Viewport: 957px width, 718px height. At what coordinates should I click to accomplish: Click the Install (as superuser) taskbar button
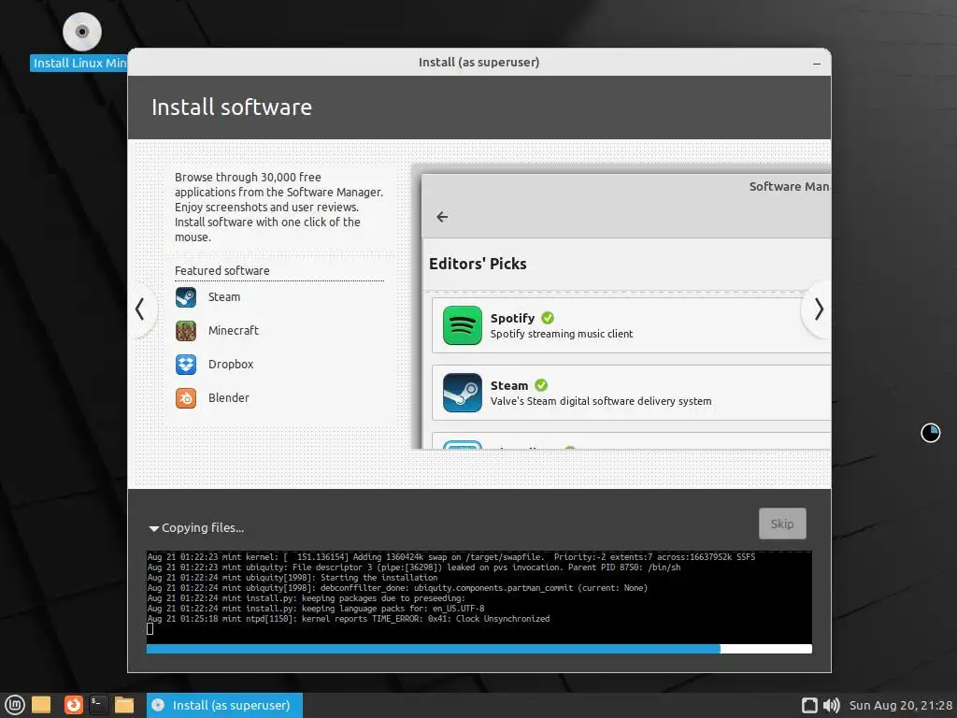[224, 705]
